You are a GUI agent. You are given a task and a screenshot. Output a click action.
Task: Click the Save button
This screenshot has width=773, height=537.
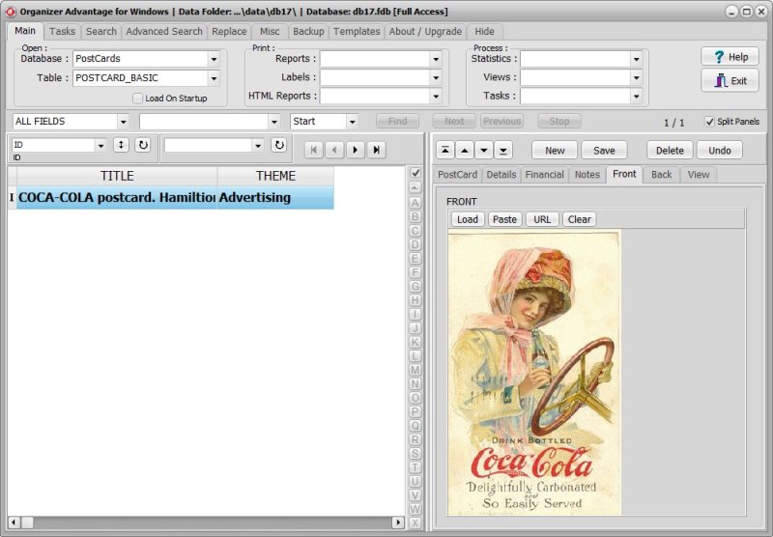(604, 151)
